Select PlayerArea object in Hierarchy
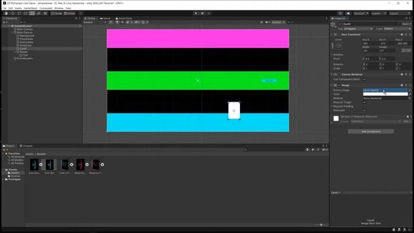The width and height of the screenshot is (414, 233). coord(26,39)
